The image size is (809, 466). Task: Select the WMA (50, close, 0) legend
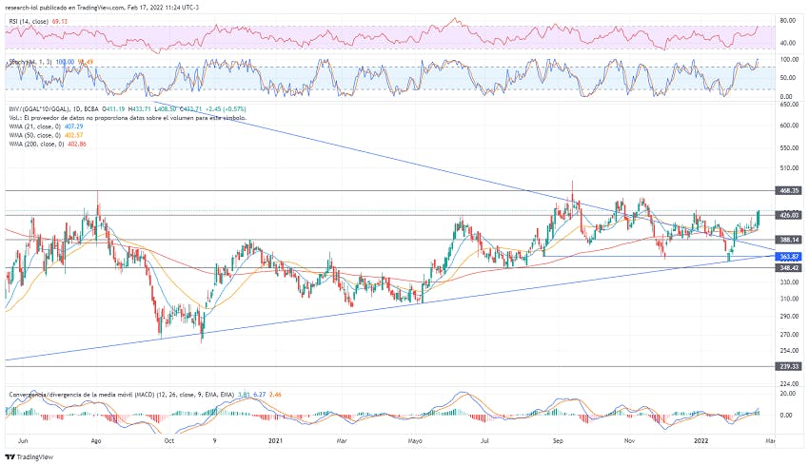click(35, 136)
